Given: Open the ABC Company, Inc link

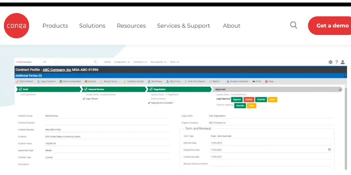Looking at the screenshot, I should 57,70.
